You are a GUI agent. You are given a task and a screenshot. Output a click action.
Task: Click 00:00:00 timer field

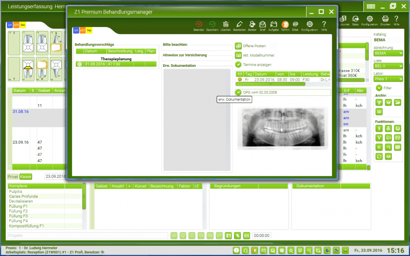tap(262, 236)
